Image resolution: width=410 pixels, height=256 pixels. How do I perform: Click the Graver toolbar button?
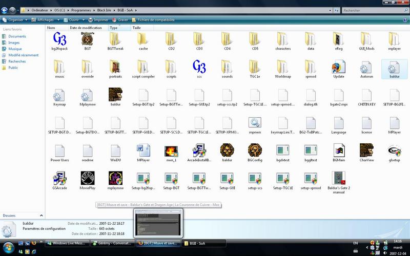coord(120,20)
